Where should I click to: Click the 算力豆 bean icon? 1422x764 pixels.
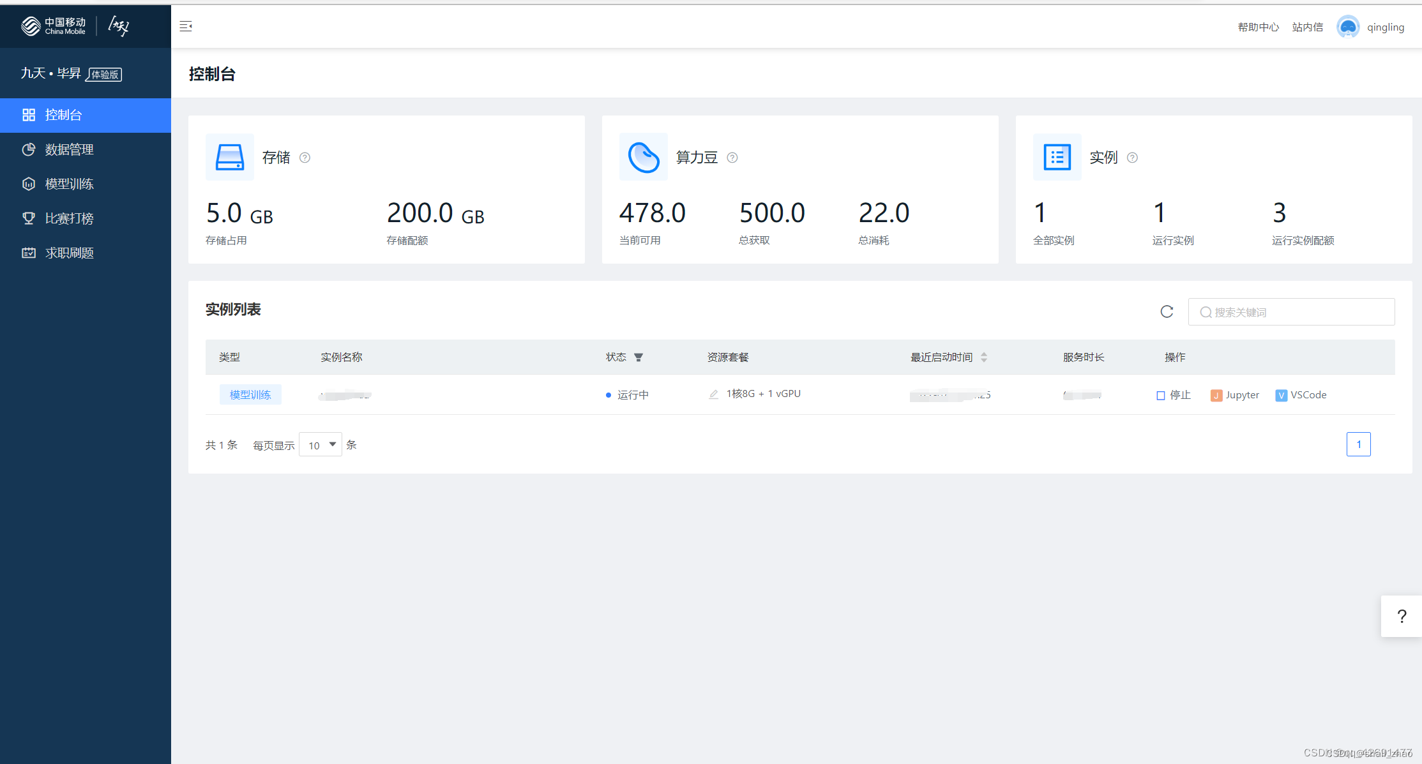[644, 157]
